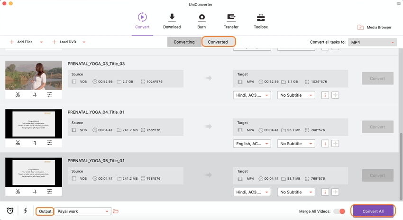403x220 pixels.
Task: Open subtitle dropdown for PRENATAL_YOGA_05_Title_01
Action: tap(296, 192)
